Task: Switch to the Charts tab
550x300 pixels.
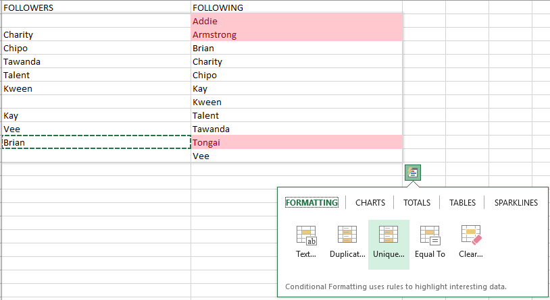Action: click(x=370, y=202)
